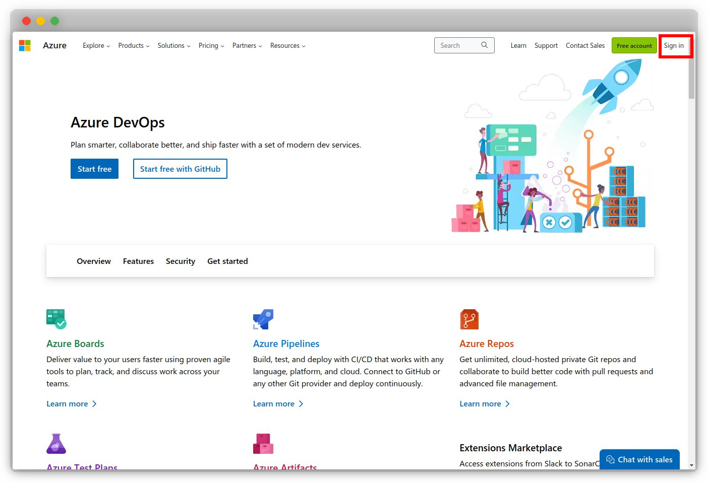Viewport: 708px width, 483px height.
Task: Click Start free with GitHub button
Action: pos(180,169)
